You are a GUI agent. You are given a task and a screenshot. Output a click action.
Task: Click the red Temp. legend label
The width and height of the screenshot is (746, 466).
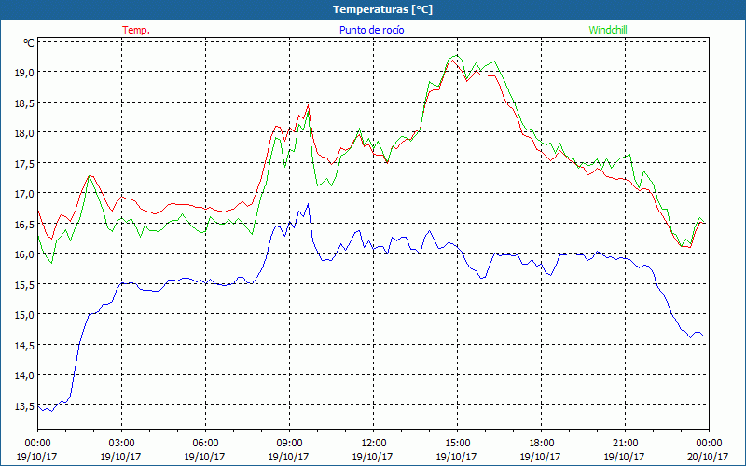136,30
